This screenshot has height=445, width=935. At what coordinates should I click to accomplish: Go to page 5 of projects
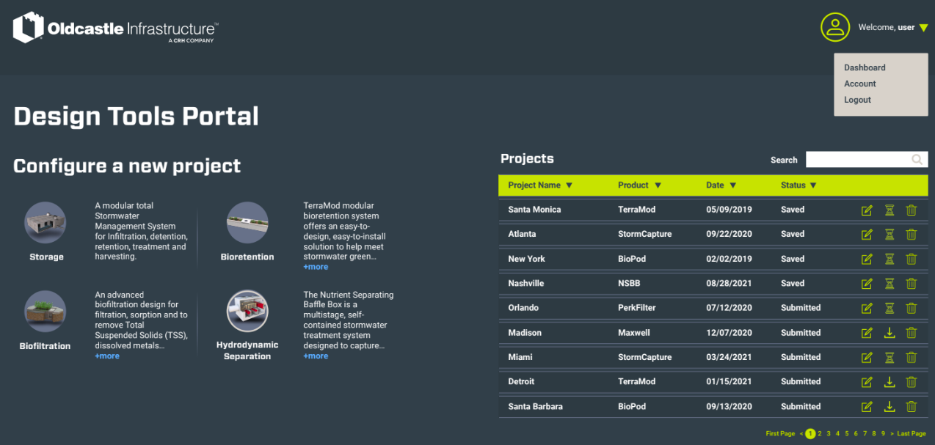847,434
